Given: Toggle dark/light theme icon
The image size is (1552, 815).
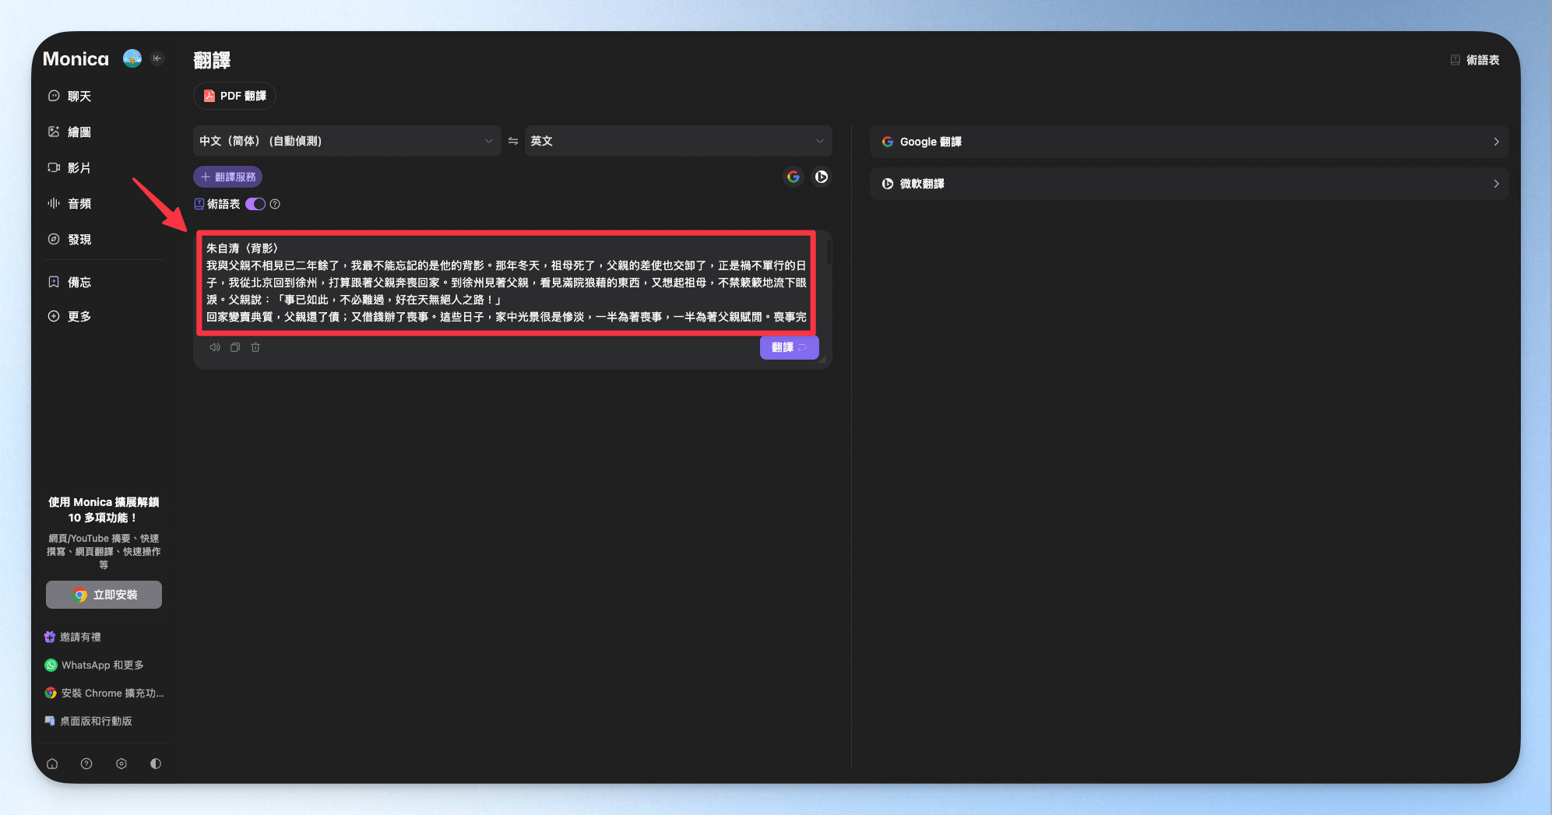Looking at the screenshot, I should pyautogui.click(x=156, y=764).
